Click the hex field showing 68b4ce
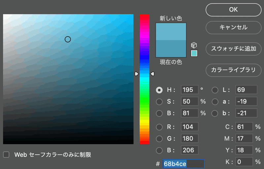The width and height of the screenshot is (264, 169). click(x=183, y=164)
